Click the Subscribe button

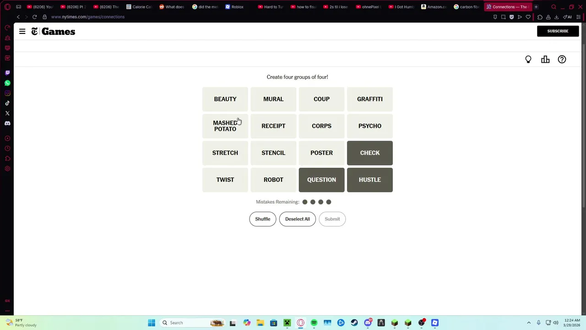coord(558,31)
